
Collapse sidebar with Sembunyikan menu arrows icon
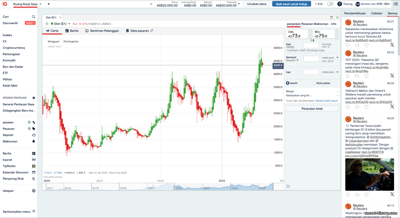point(34,211)
